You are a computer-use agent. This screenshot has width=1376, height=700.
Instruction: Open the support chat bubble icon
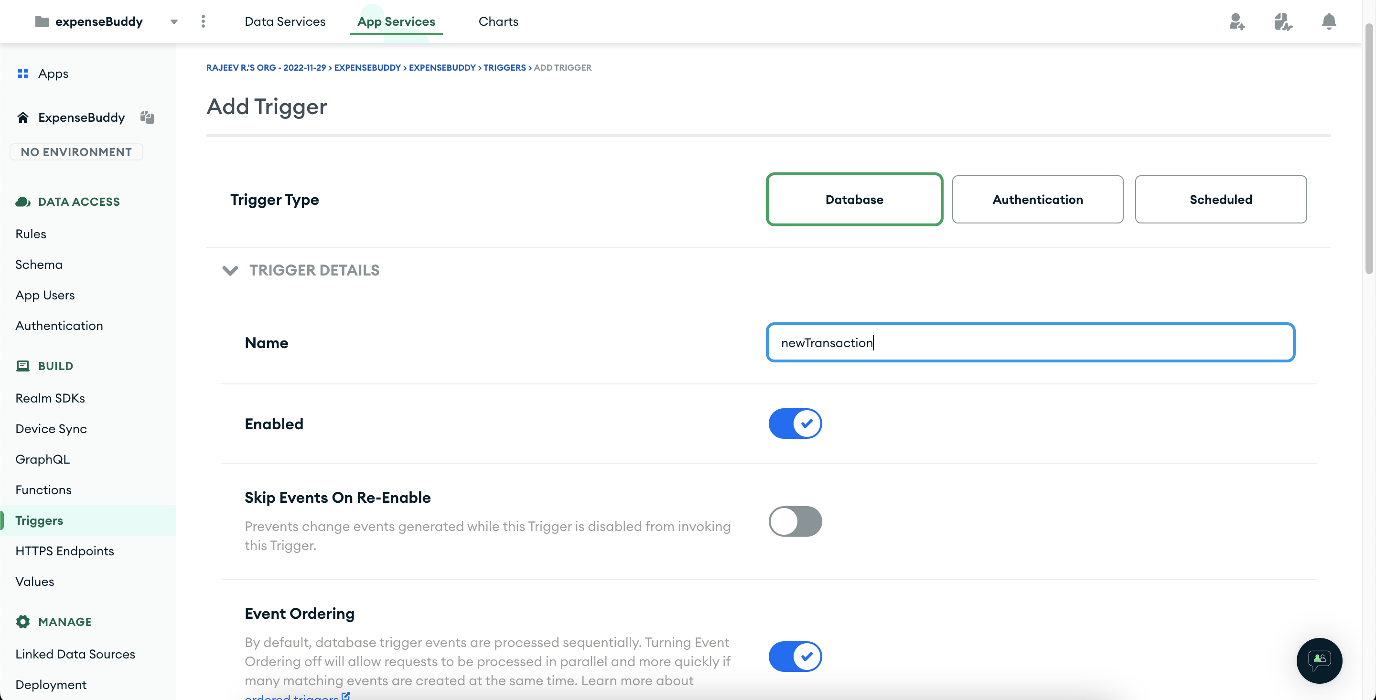click(1319, 660)
